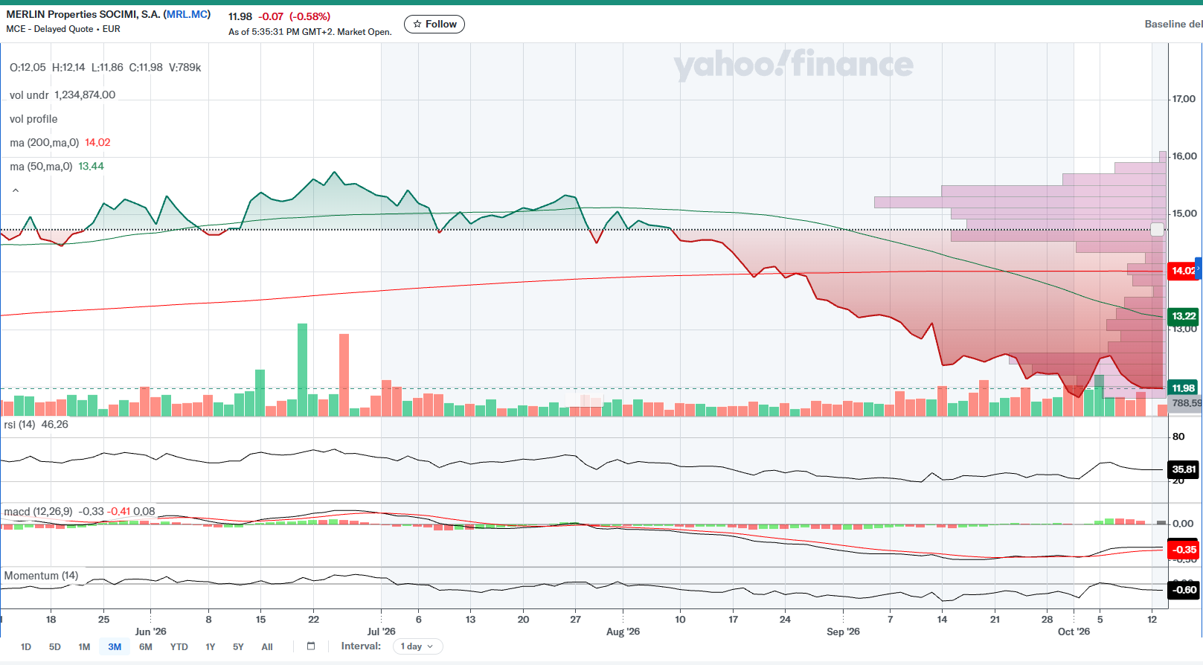Click the 11.98 current price tag
This screenshot has height=665, width=1203.
(x=1183, y=388)
